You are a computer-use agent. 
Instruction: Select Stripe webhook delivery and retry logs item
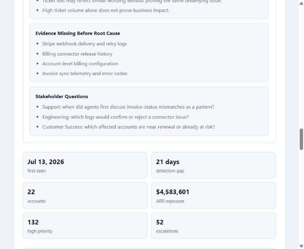(84, 44)
